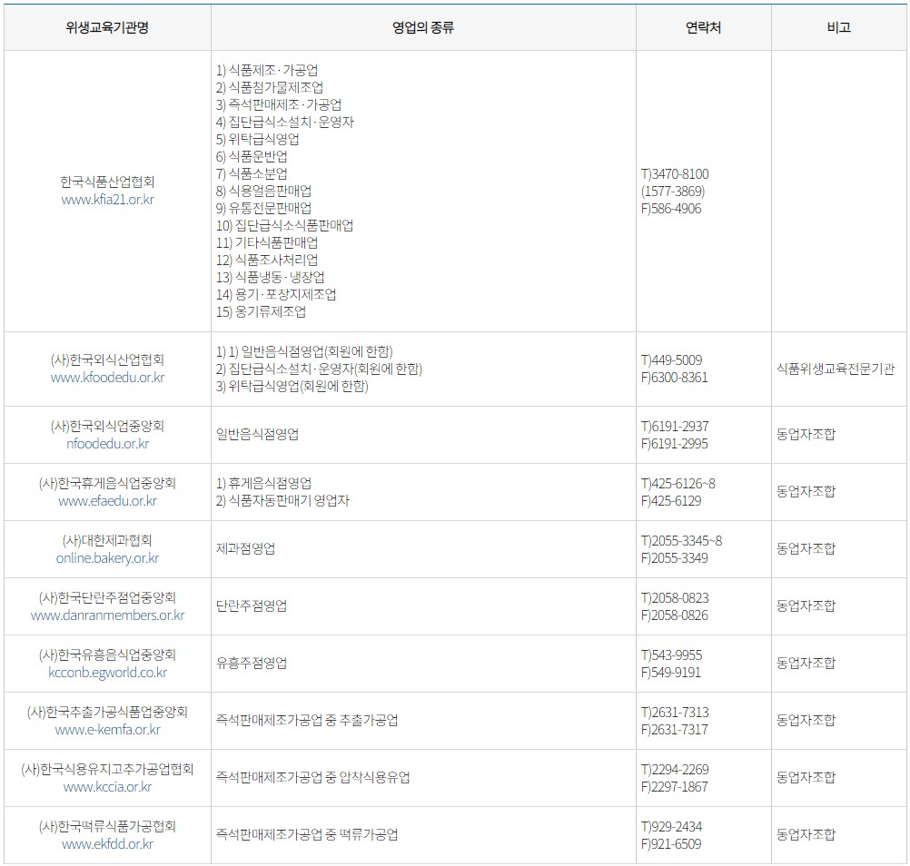The width and height of the screenshot is (910, 866).
Task: Click the 13) 식품냉동·냉장업 line
Action: (271, 278)
